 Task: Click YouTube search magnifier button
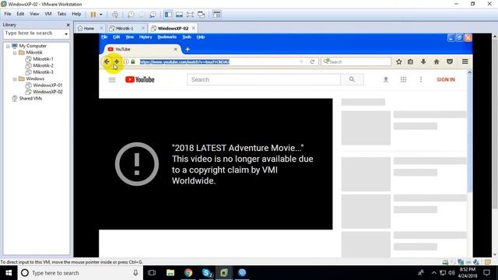(352, 79)
